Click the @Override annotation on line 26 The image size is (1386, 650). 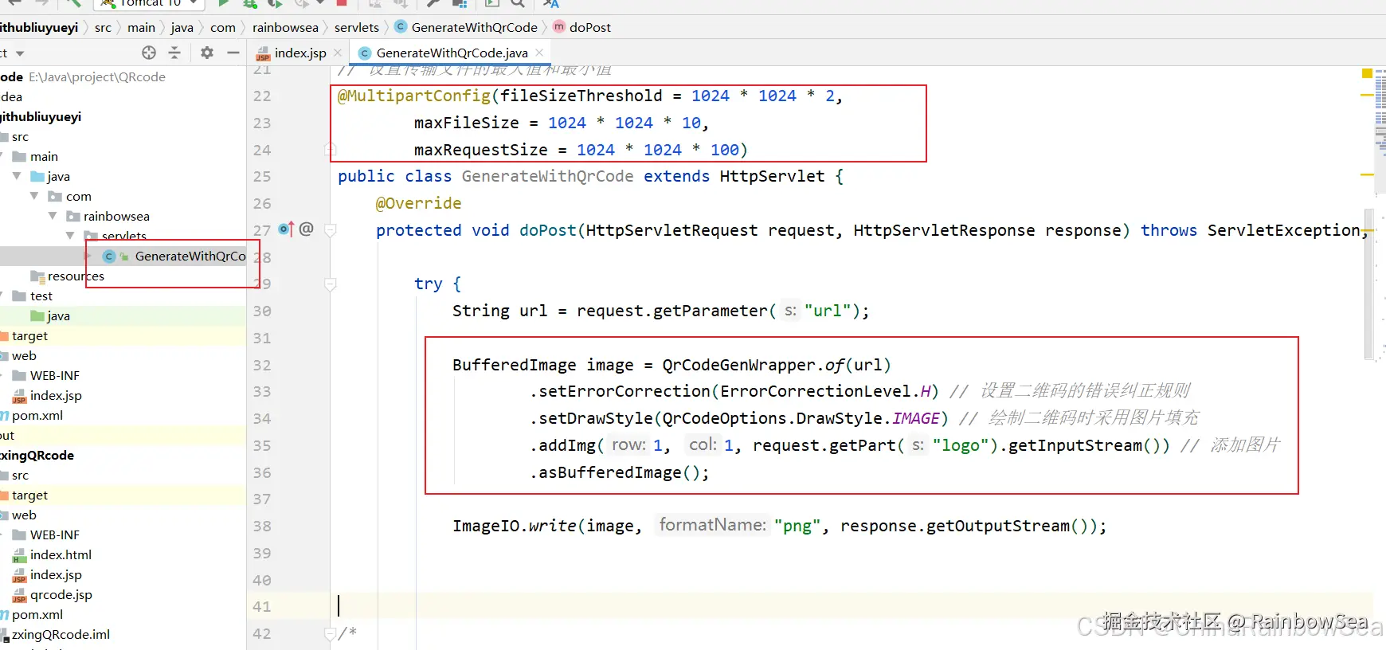tap(418, 203)
